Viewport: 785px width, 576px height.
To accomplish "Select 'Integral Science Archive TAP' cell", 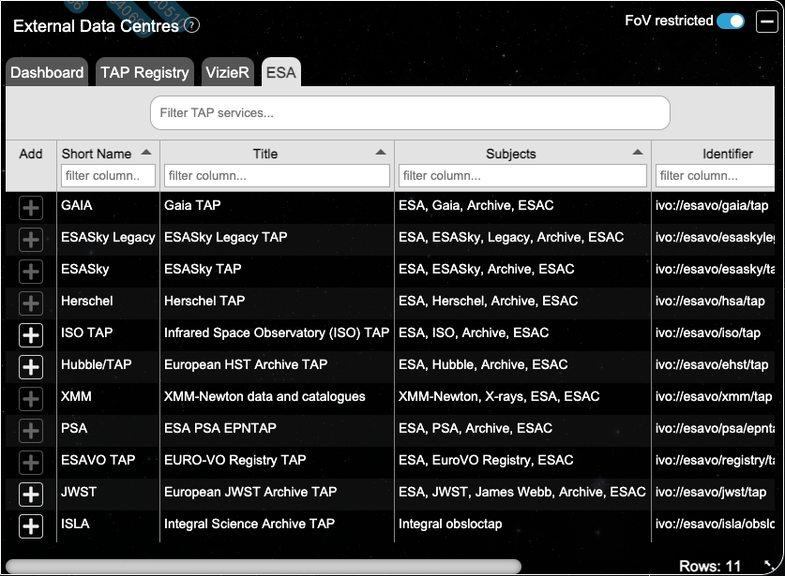I will pyautogui.click(x=277, y=524).
